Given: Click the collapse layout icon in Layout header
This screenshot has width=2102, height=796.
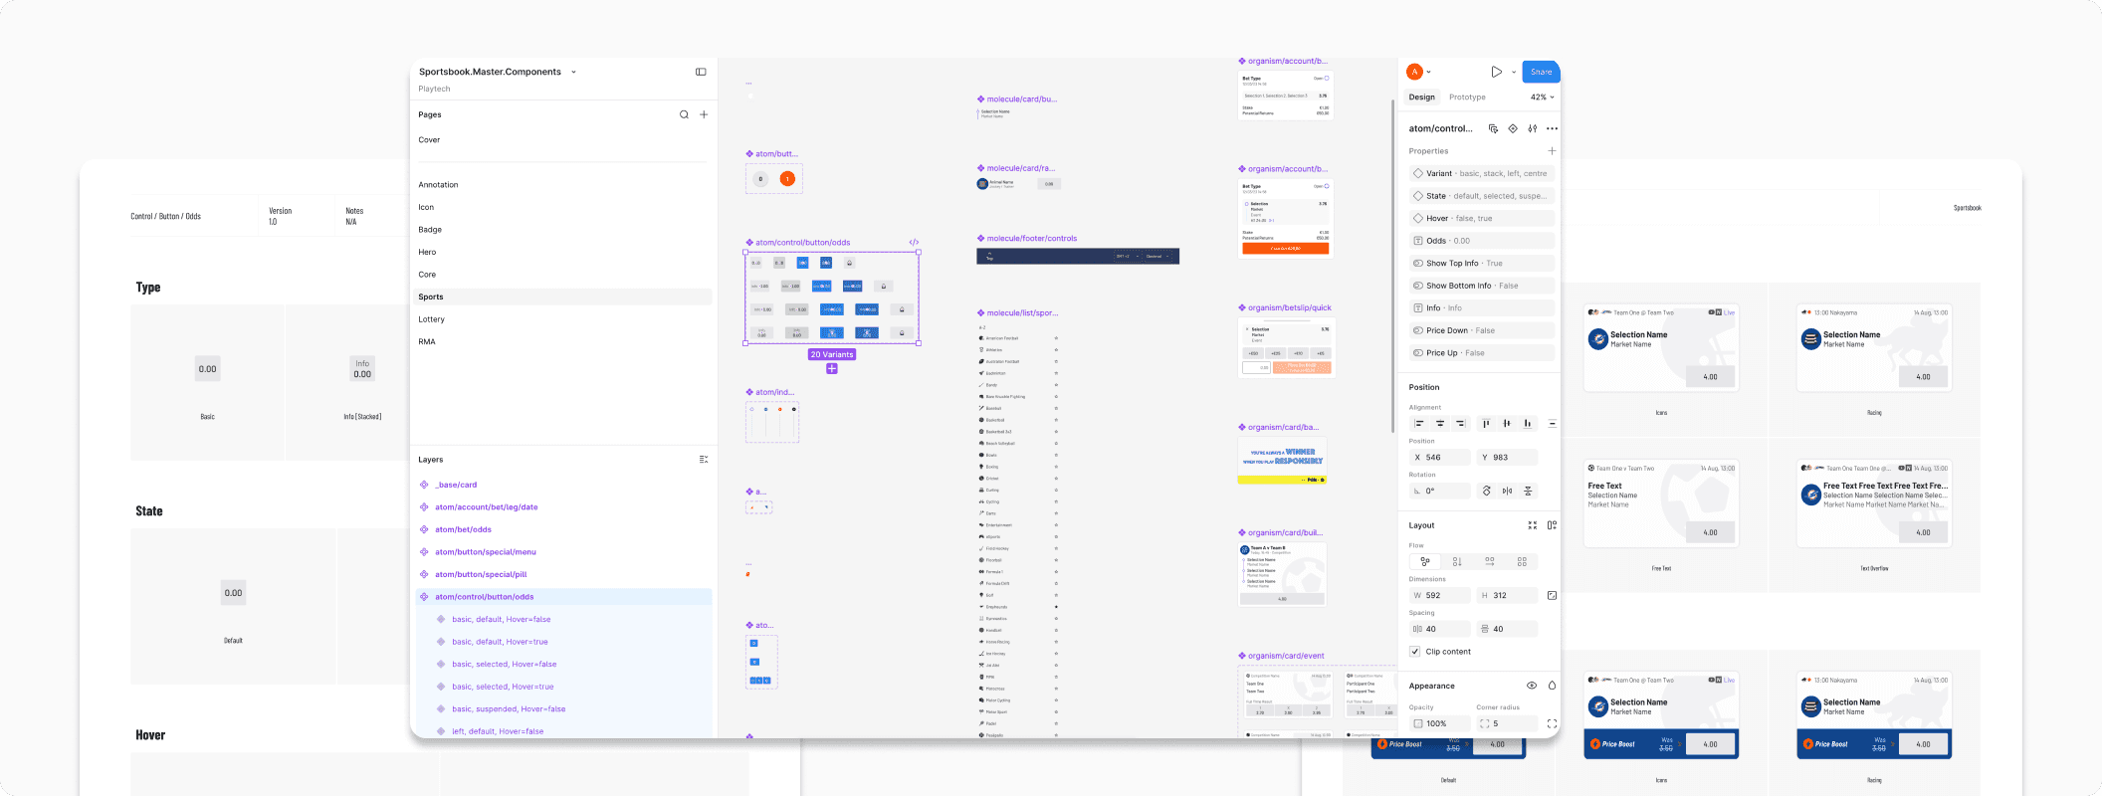Looking at the screenshot, I should click(x=1533, y=525).
